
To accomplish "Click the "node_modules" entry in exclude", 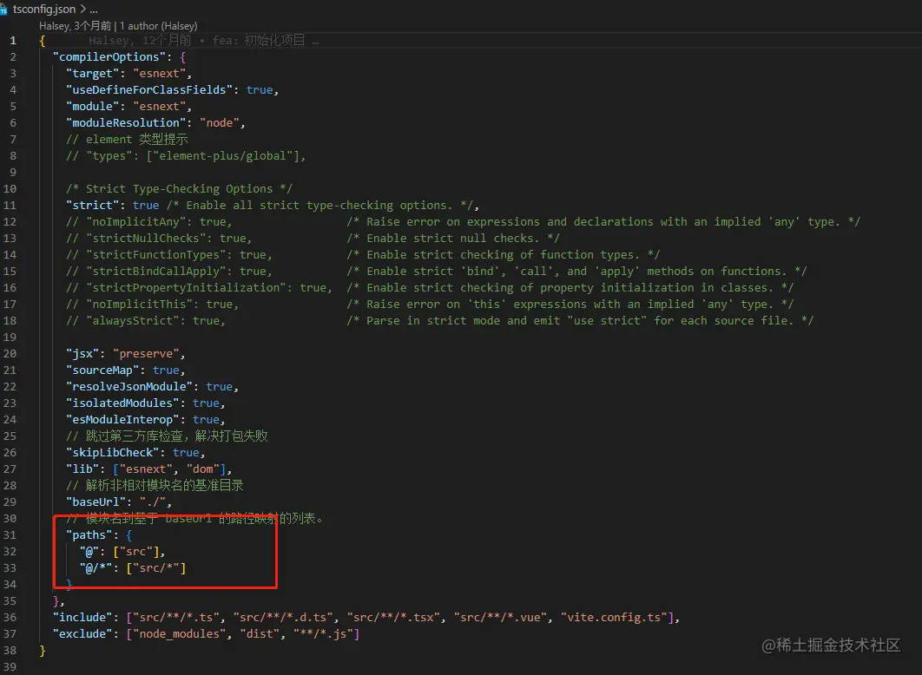I will pyautogui.click(x=180, y=633).
